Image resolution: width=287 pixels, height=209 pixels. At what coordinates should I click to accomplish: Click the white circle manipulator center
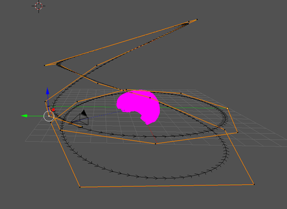click(49, 116)
